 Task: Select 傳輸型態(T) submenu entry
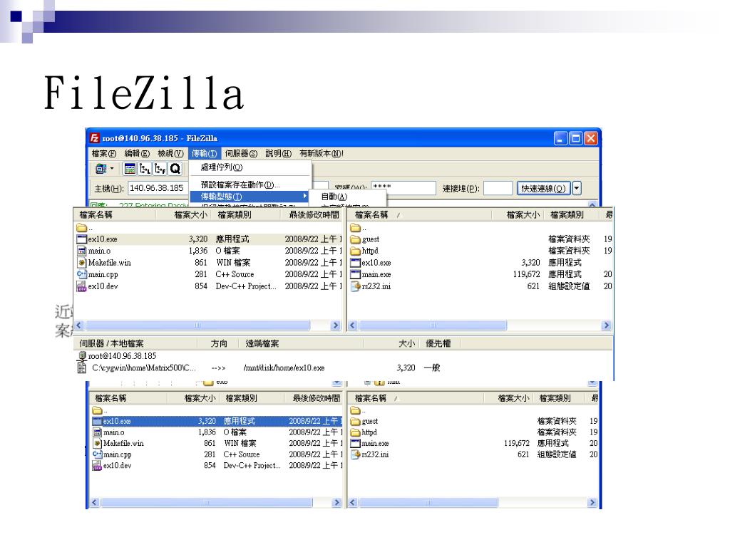[249, 197]
